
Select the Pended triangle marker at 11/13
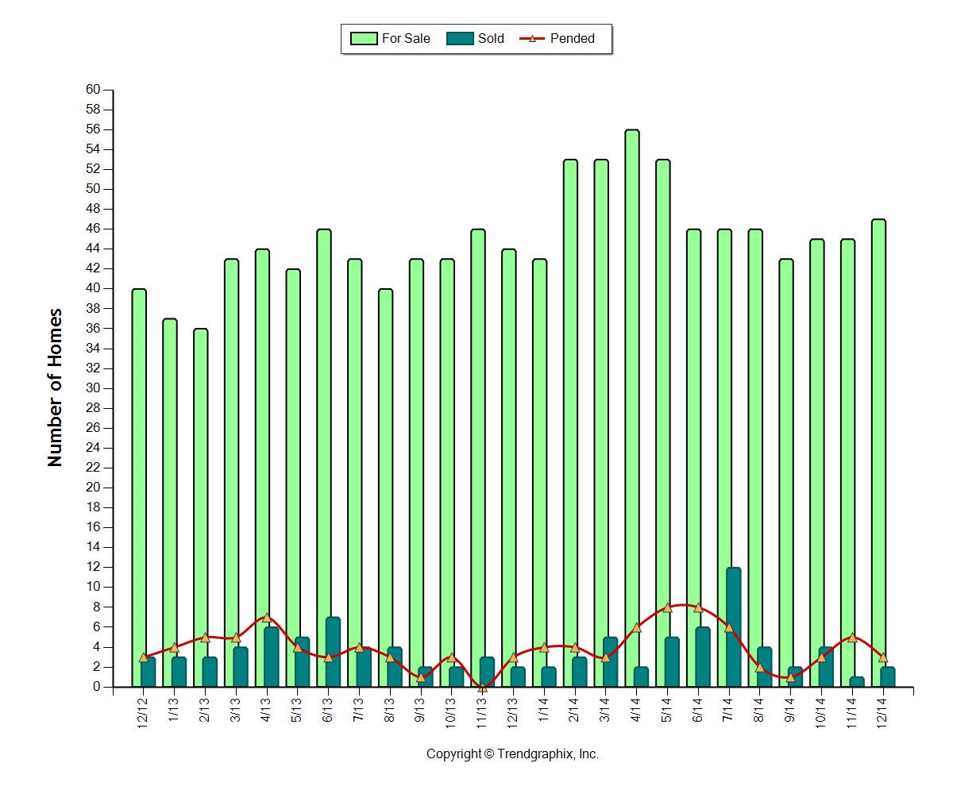click(x=482, y=688)
